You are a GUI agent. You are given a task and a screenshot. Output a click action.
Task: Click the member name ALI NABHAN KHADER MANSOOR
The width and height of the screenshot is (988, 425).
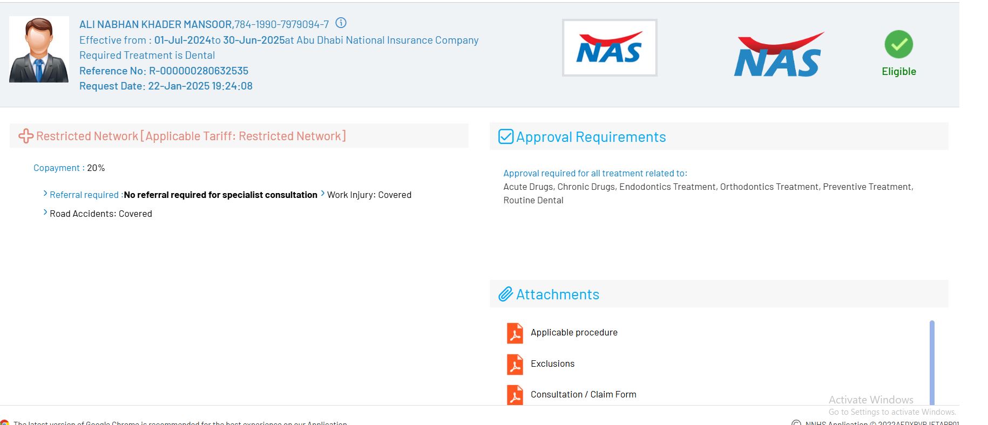click(155, 25)
